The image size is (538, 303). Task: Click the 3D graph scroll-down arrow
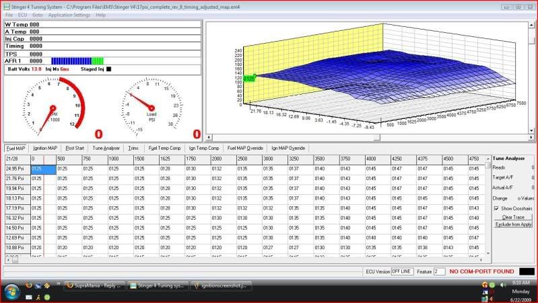(x=532, y=130)
